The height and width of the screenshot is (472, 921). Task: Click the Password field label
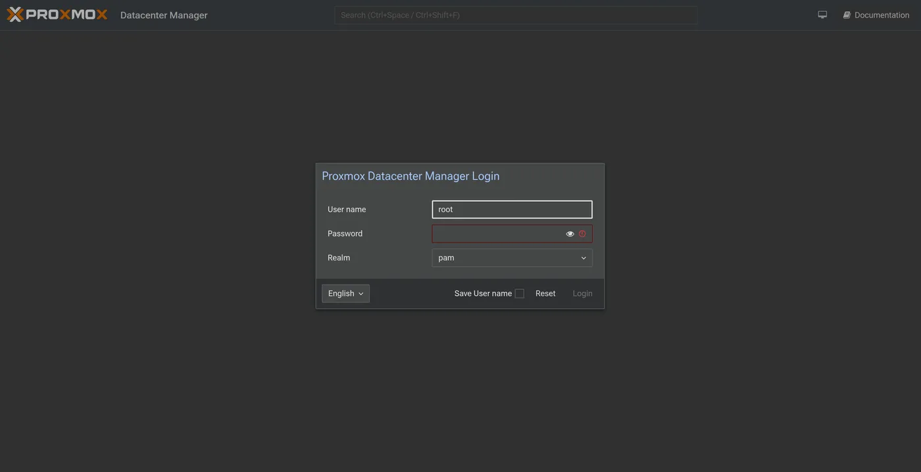pyautogui.click(x=345, y=234)
